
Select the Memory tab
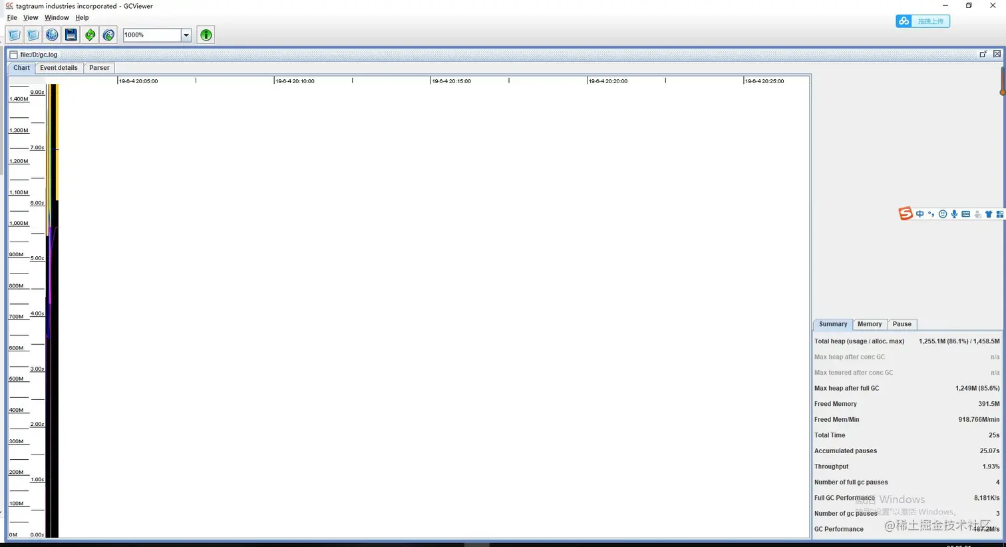coord(870,324)
